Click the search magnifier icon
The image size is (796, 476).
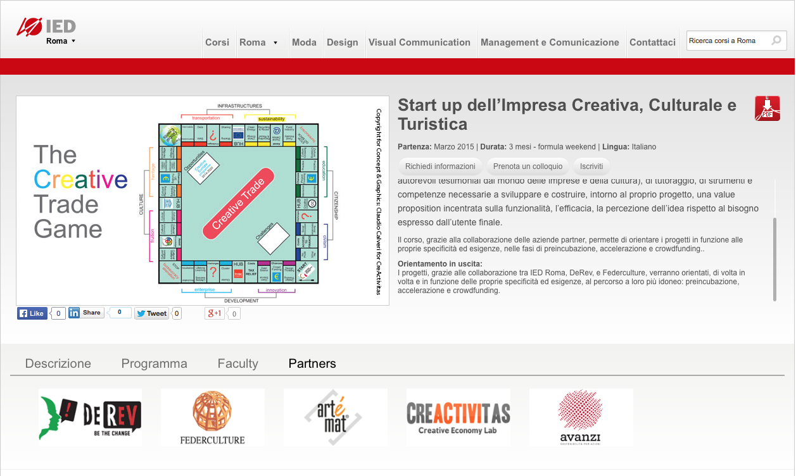coord(776,41)
